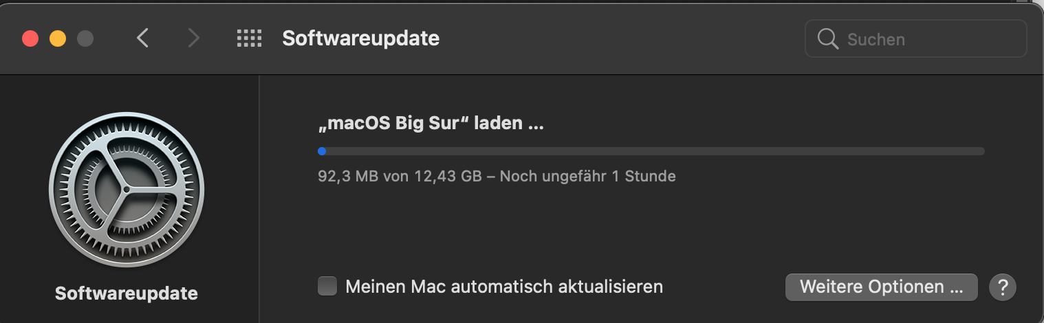Click the large Softwareupdate gear icon
Viewport: 1044px width, 323px height.
click(x=127, y=190)
